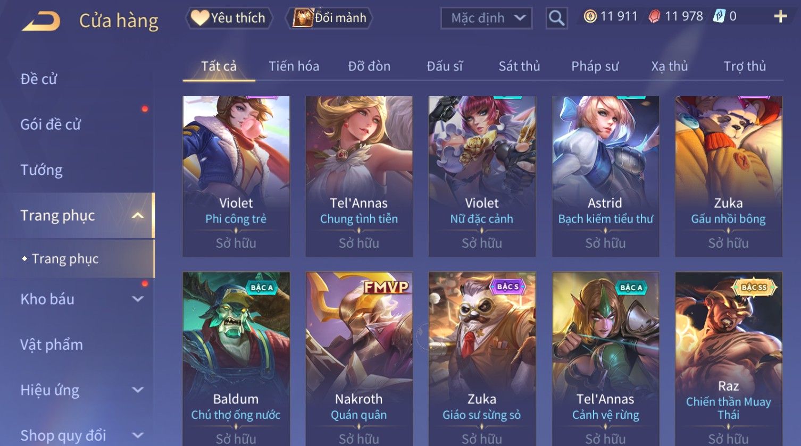Open Yêu thích favorites heart button

(229, 18)
